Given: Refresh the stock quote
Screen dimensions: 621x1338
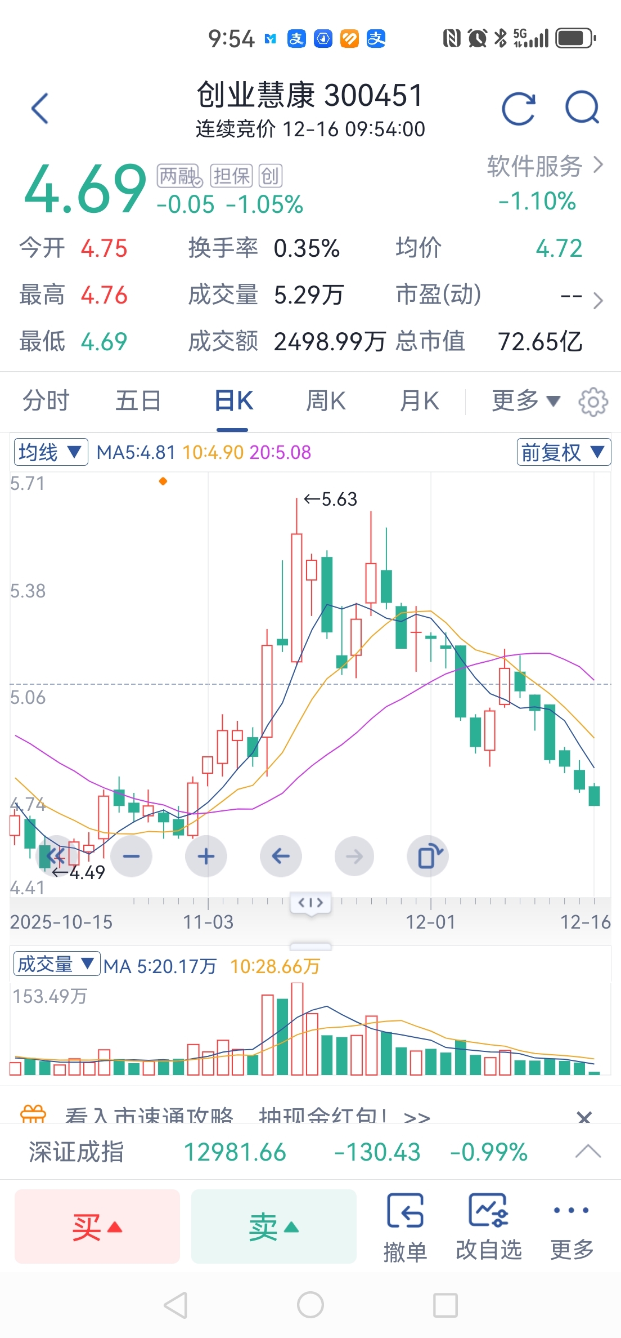Looking at the screenshot, I should coord(518,108).
